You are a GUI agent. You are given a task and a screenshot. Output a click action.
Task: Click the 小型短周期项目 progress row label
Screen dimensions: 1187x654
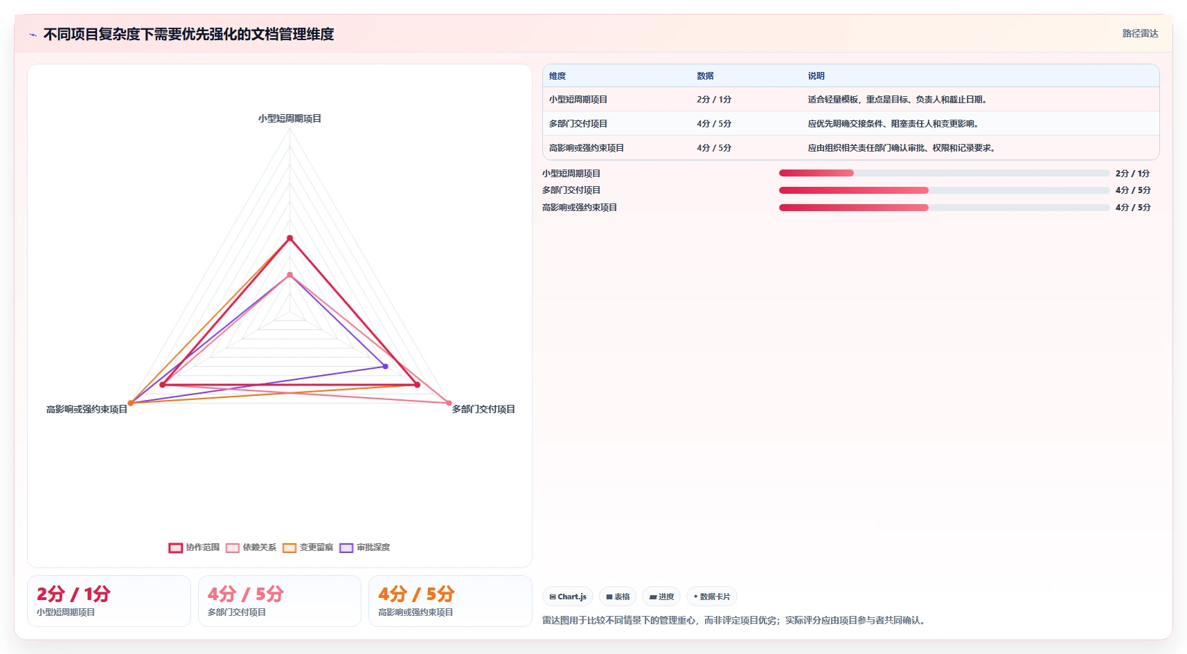pyautogui.click(x=571, y=173)
